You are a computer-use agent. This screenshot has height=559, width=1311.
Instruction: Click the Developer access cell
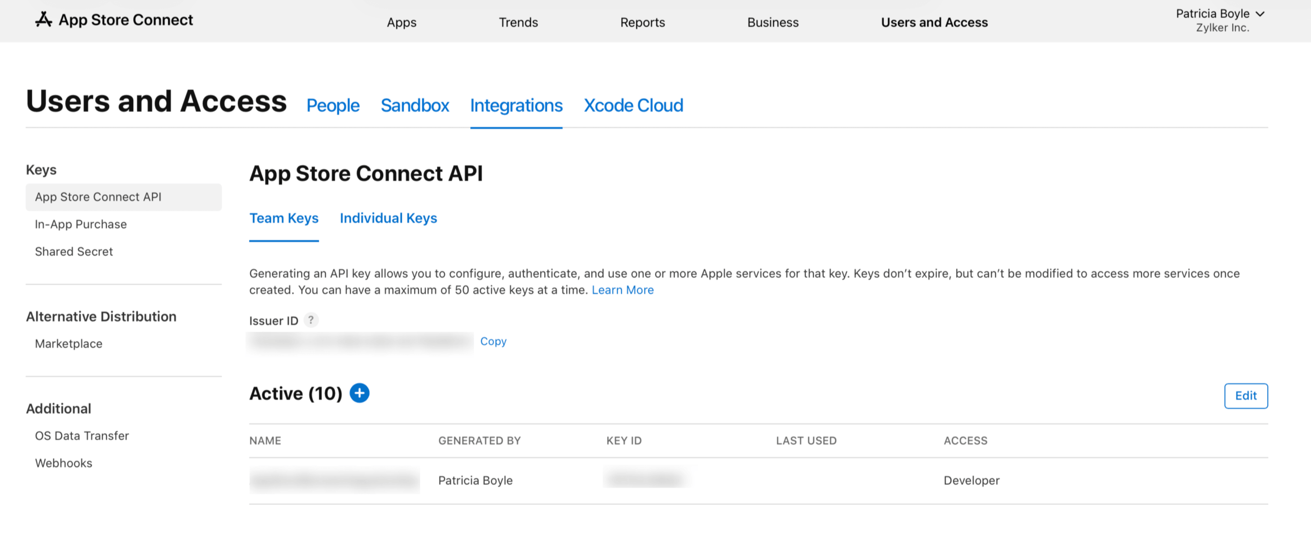tap(972, 481)
